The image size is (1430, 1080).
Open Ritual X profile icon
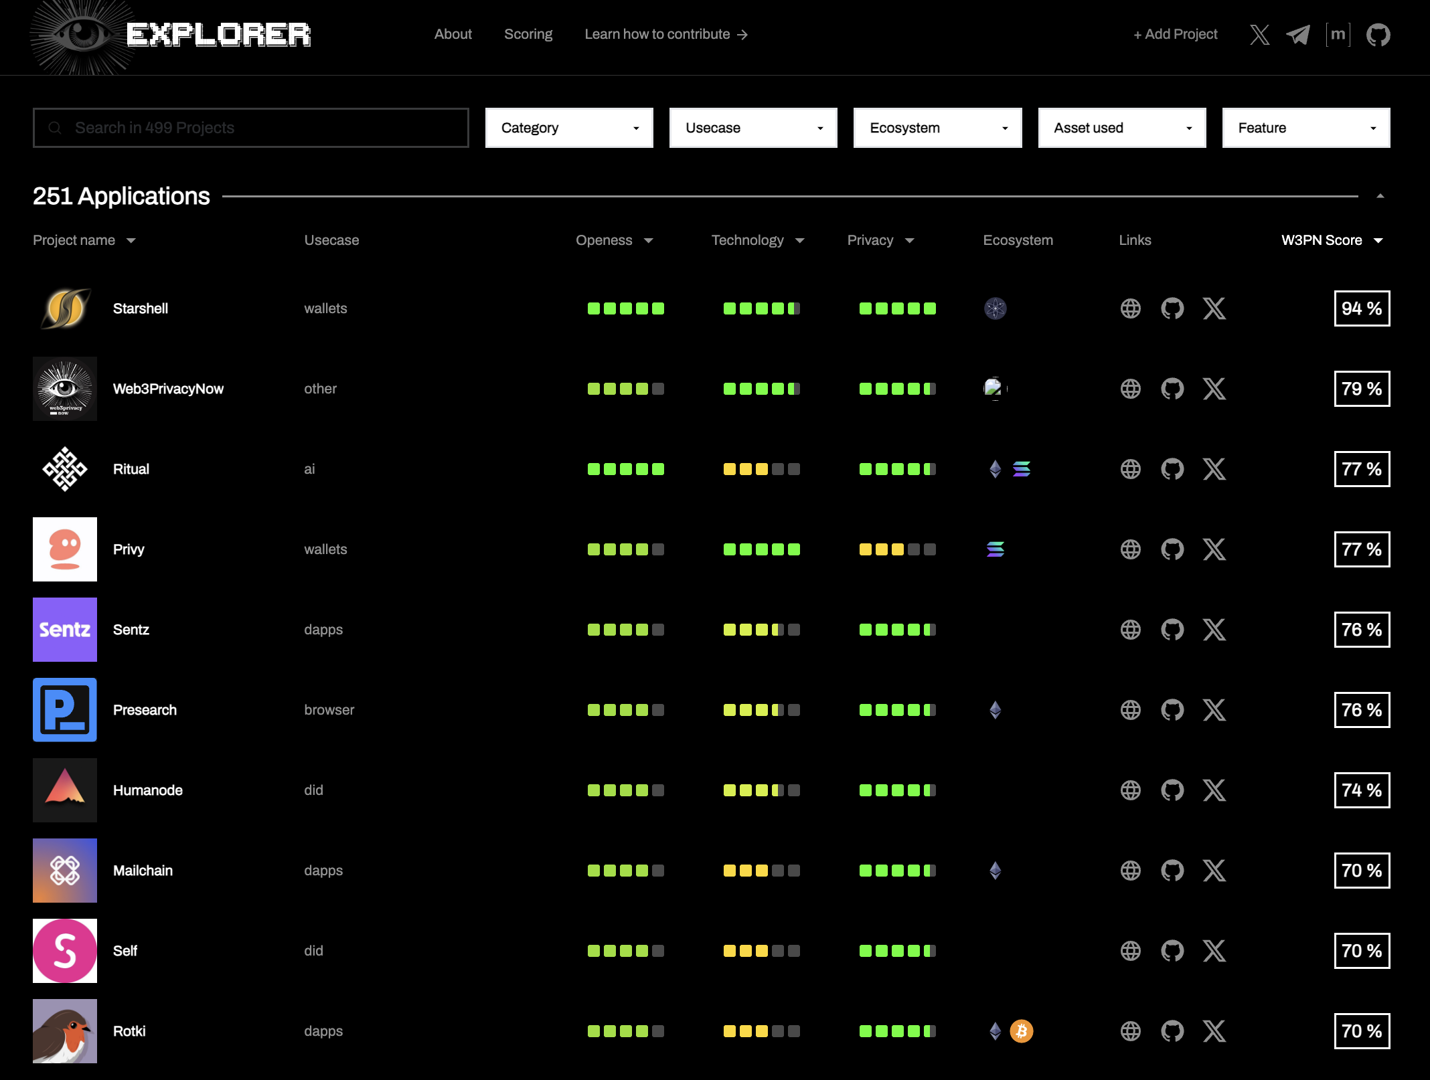point(1214,469)
